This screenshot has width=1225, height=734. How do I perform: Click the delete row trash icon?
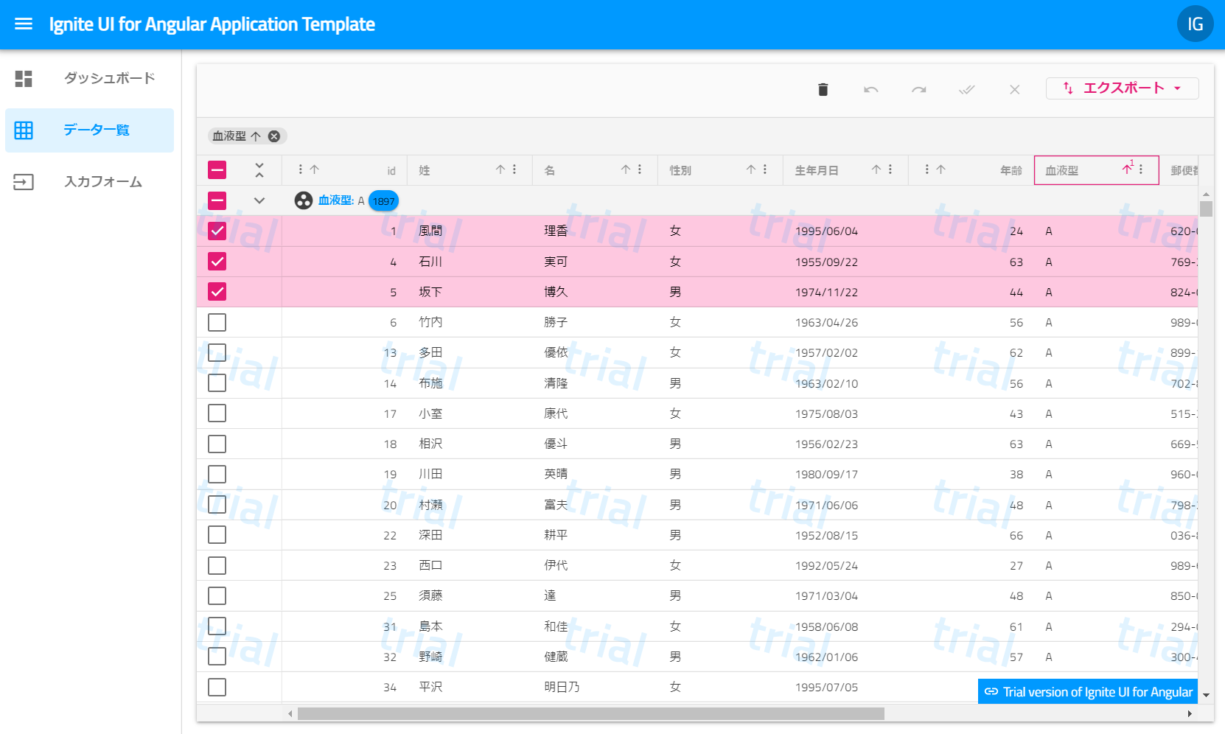point(823,89)
